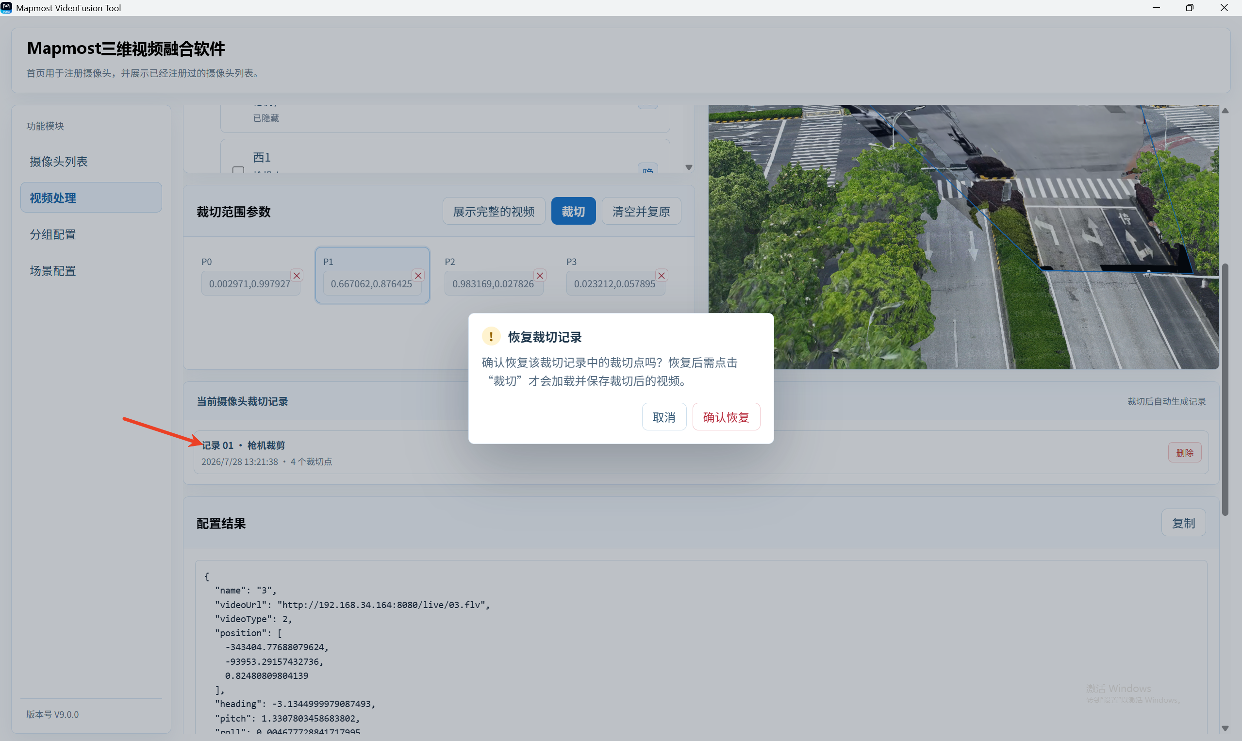Click the position value -343404.77688079624
The width and height of the screenshot is (1242, 741).
[x=277, y=647]
